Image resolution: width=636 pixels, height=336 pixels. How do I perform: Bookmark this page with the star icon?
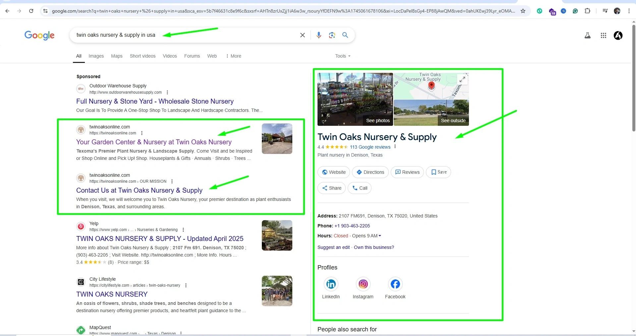(x=523, y=11)
